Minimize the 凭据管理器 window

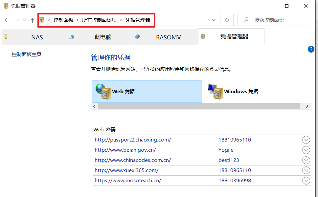coord(268,6)
